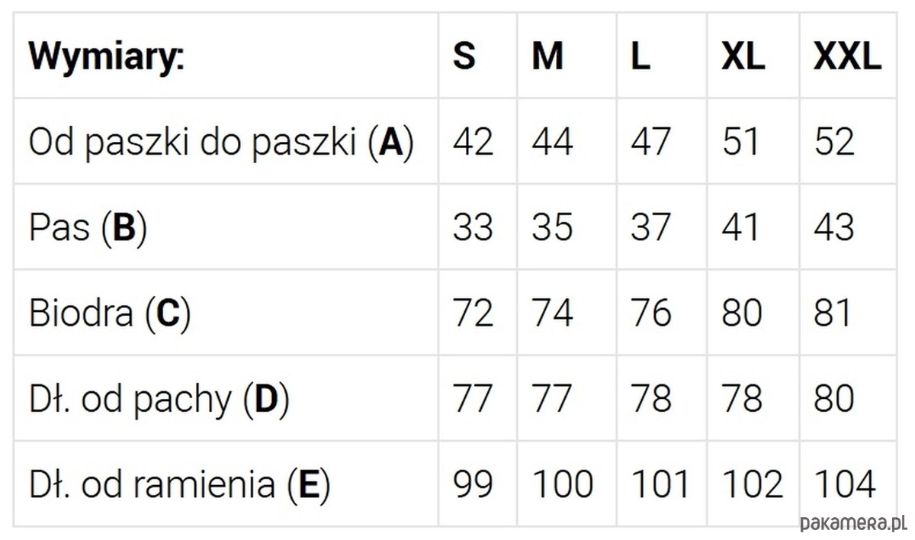Click value 104 in the XXL column
915x540 pixels.
[x=845, y=484]
